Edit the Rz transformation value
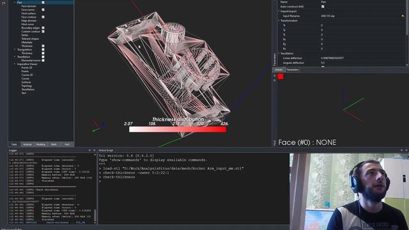409x230 pixels. pyautogui.click(x=362, y=49)
